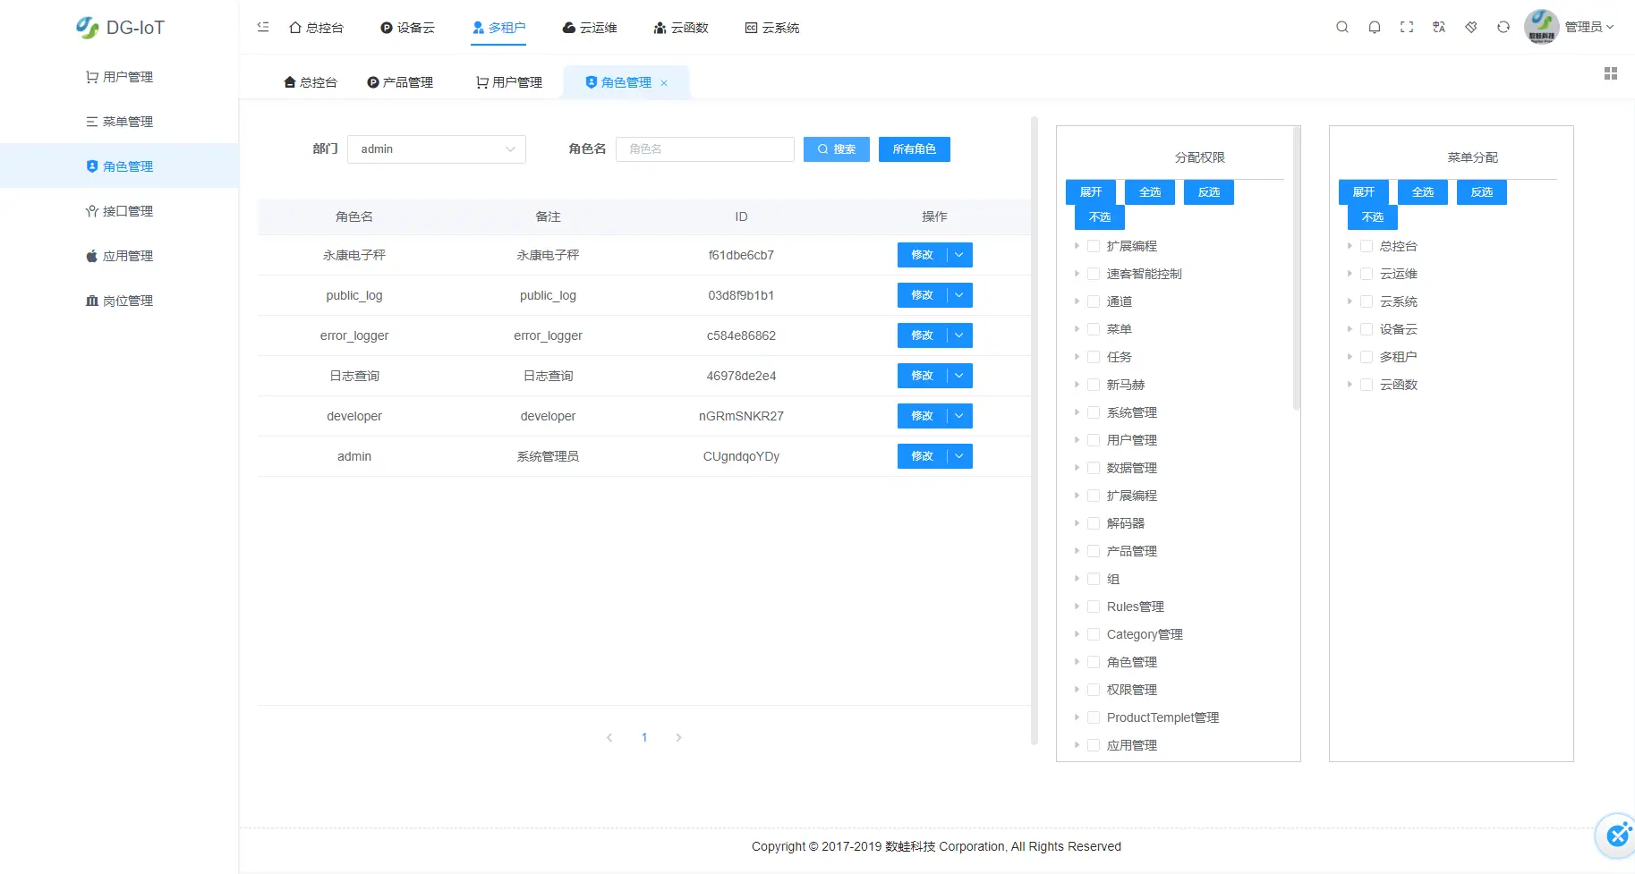Check the 总控台 menu assignment checkbox
Screen dimensions: 1635x874
pyautogui.click(x=1367, y=245)
